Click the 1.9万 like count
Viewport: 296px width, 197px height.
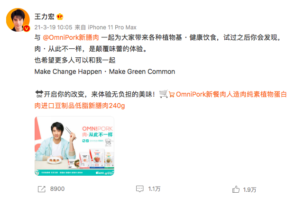pyautogui.click(x=250, y=189)
